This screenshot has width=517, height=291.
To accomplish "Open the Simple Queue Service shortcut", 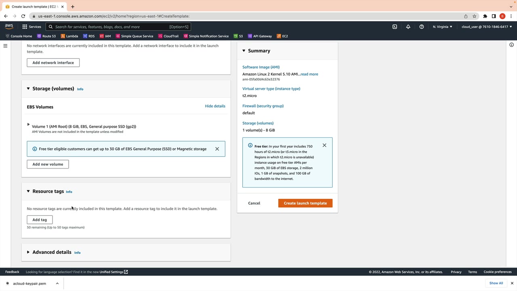I will (x=135, y=36).
